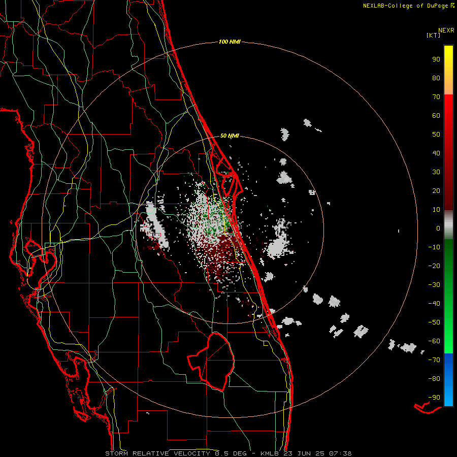Click the 30 value on the velocity scale
Viewport: 457px width, 457px height.
tap(436, 172)
